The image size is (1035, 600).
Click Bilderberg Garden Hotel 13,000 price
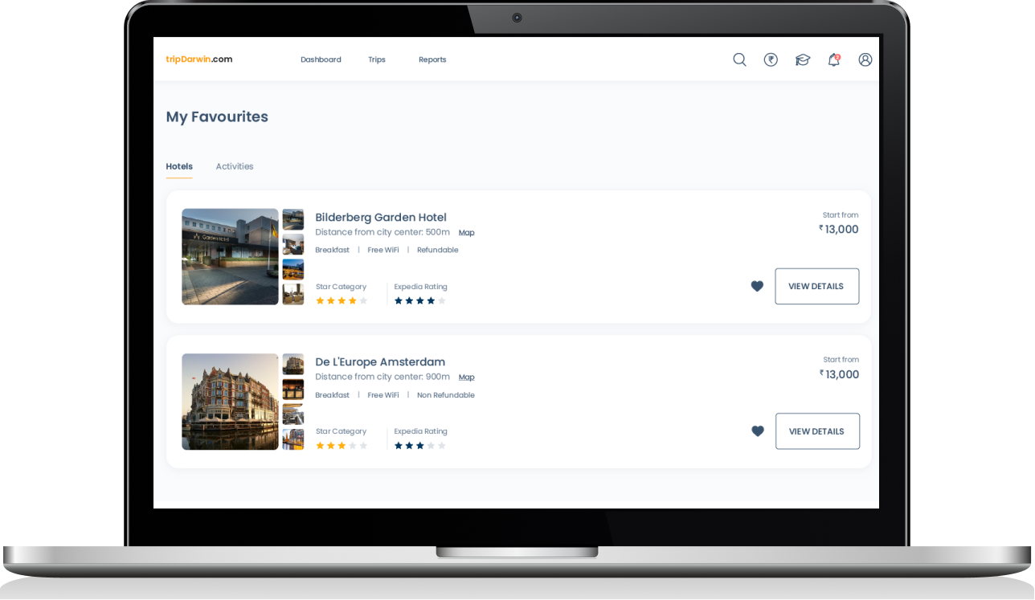(839, 230)
